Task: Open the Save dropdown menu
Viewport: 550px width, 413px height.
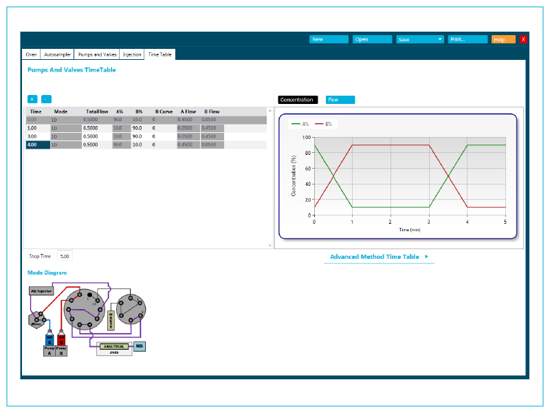Action: coord(420,39)
